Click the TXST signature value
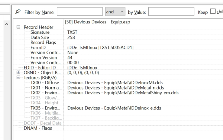223x140 pixels. click(x=72, y=32)
